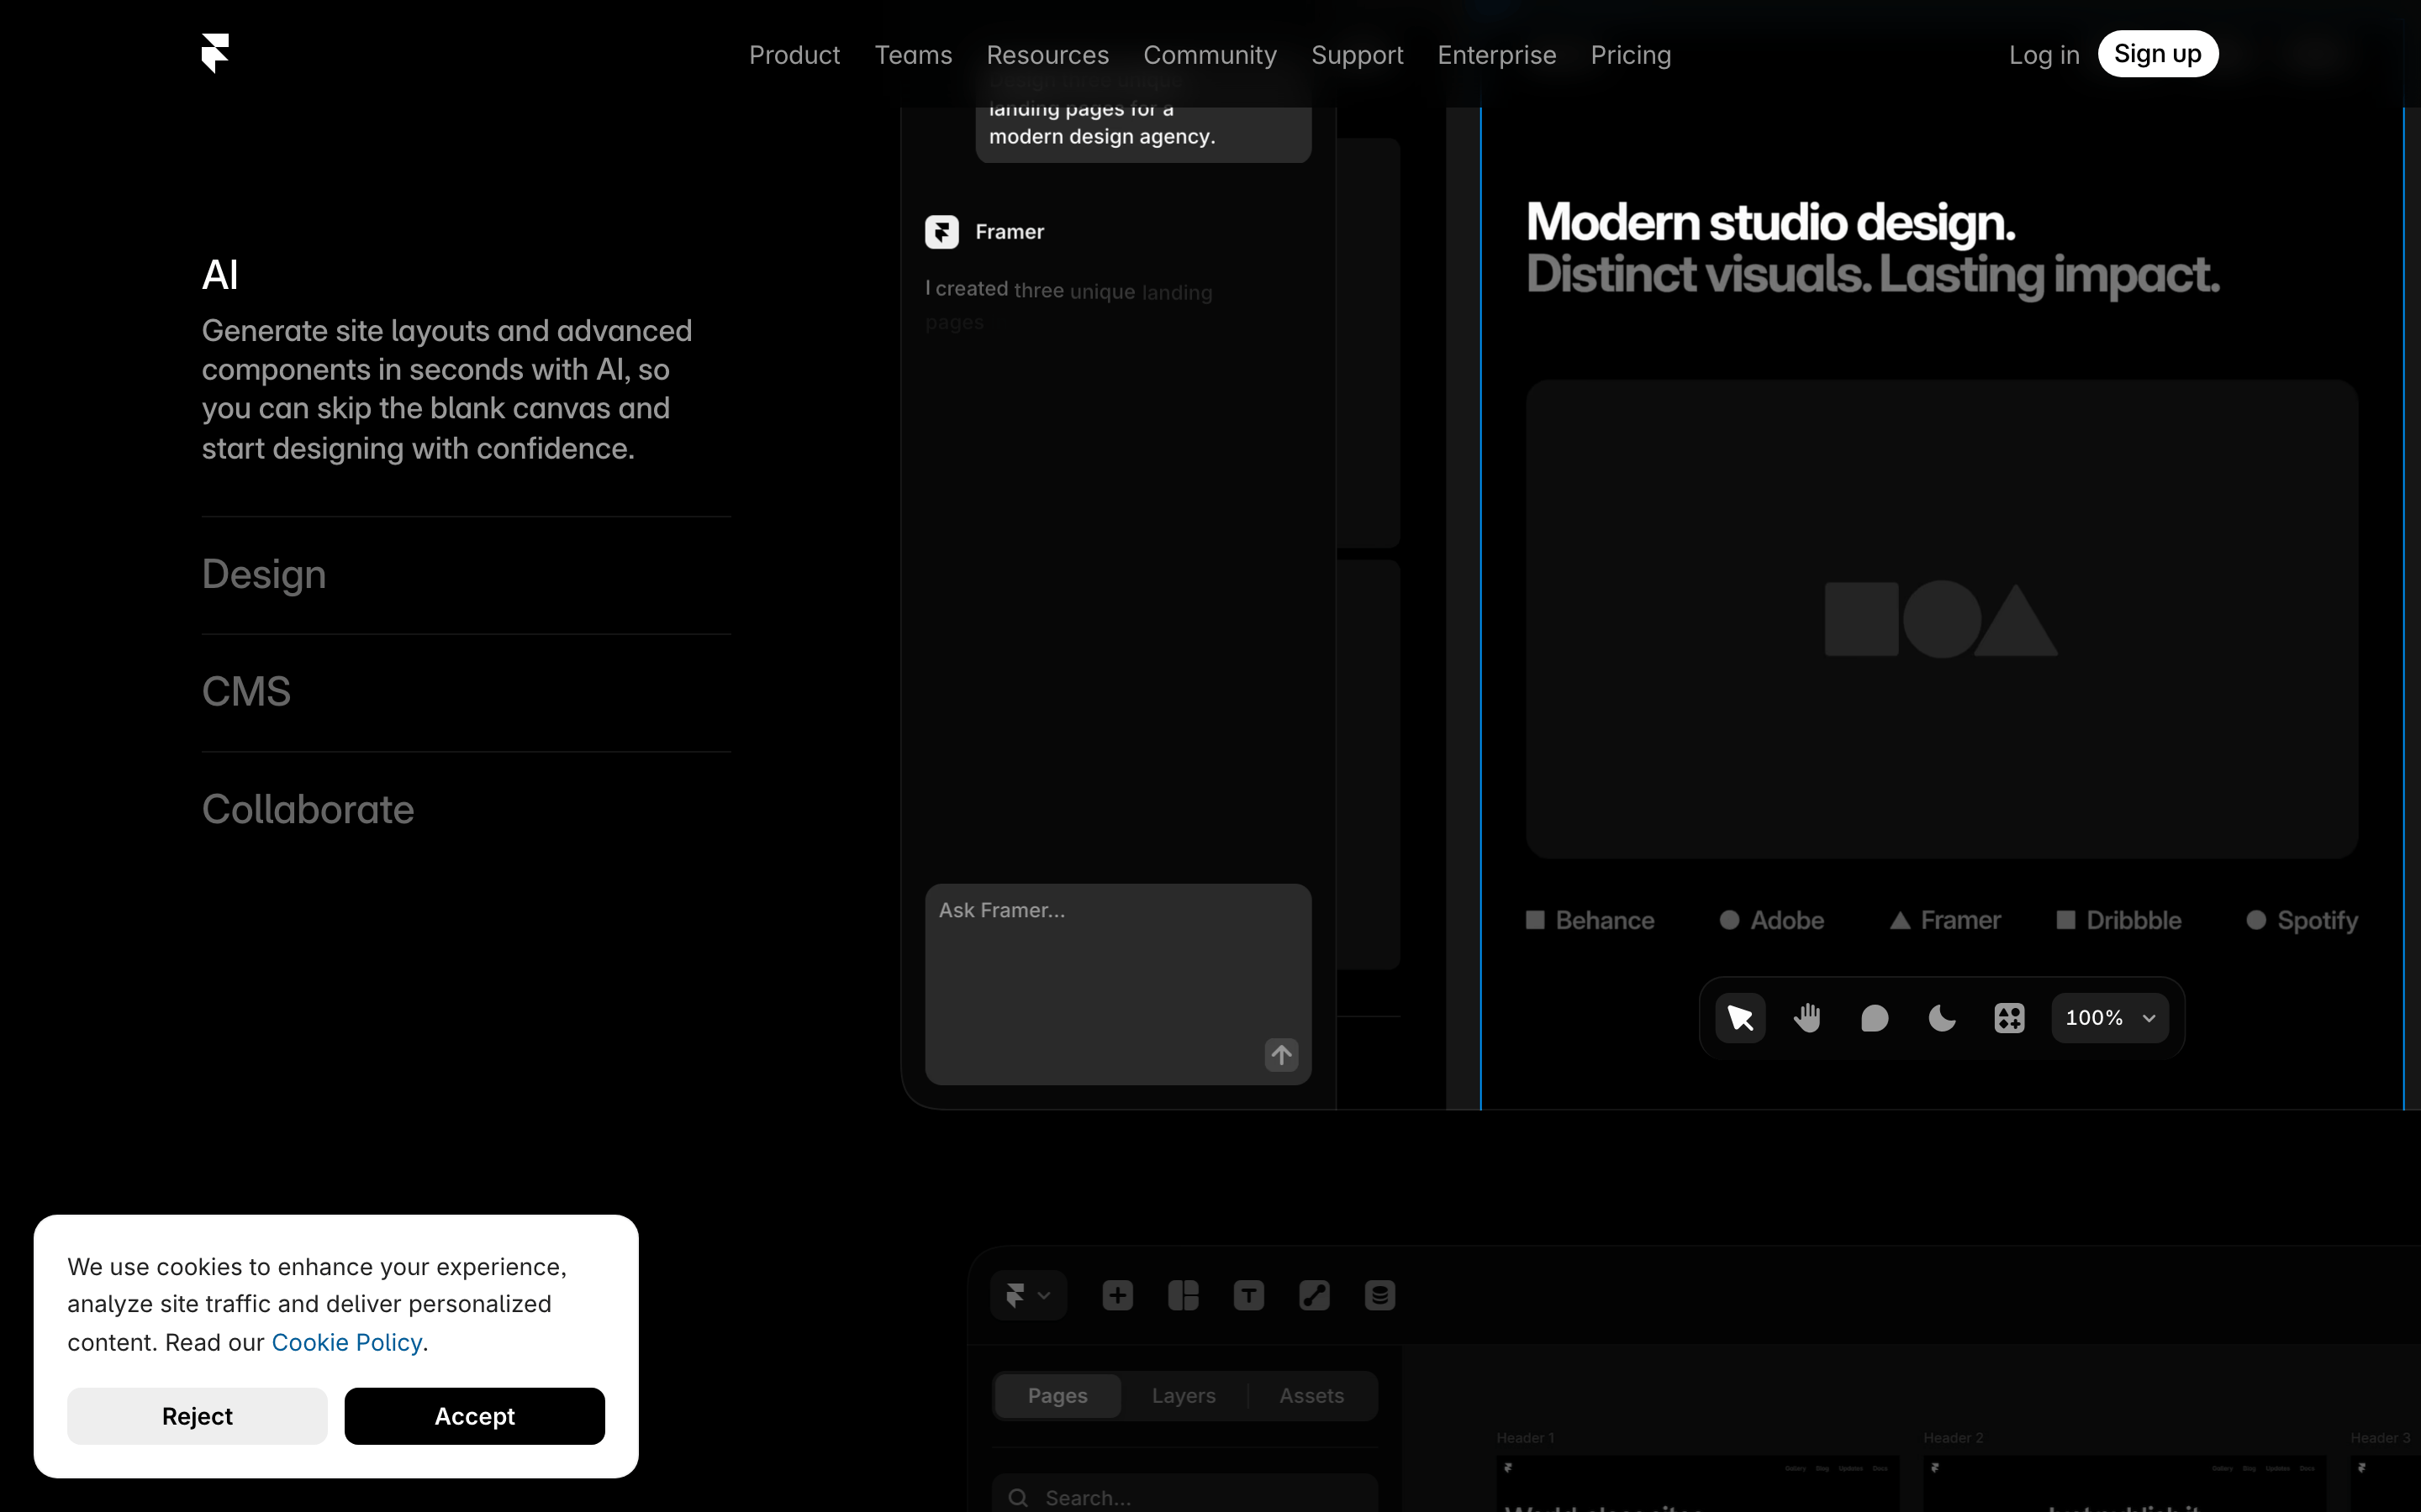The height and width of the screenshot is (1512, 2421).
Task: Open the Support menu item
Action: 1357,55
